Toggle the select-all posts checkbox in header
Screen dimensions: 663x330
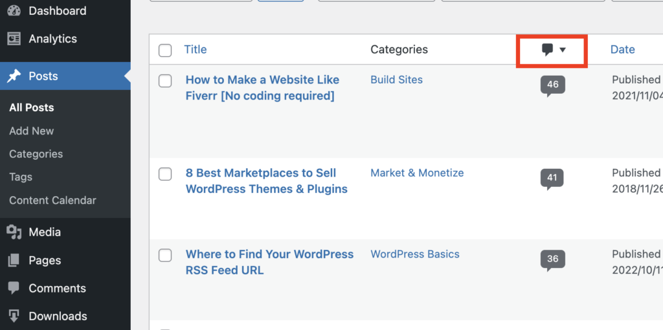(x=165, y=50)
